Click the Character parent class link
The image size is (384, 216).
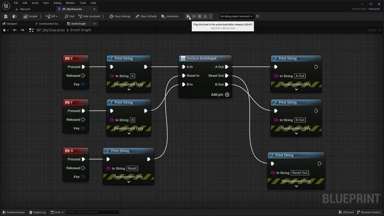pyautogui.click(x=374, y=9)
